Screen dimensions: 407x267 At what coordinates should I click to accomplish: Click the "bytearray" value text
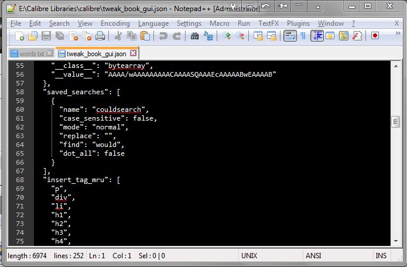coord(126,66)
